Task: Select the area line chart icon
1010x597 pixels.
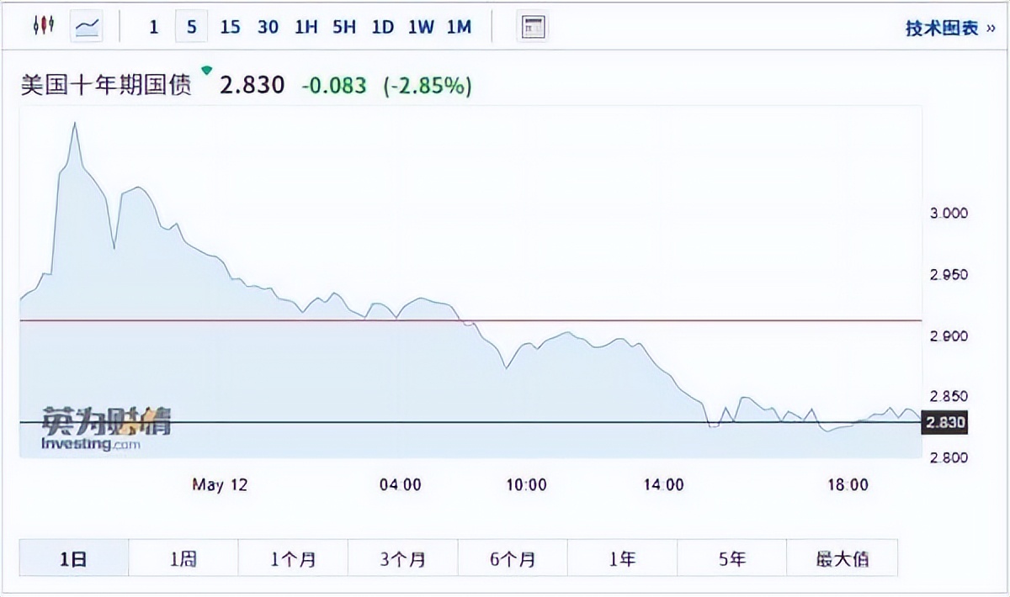Action: (88, 27)
